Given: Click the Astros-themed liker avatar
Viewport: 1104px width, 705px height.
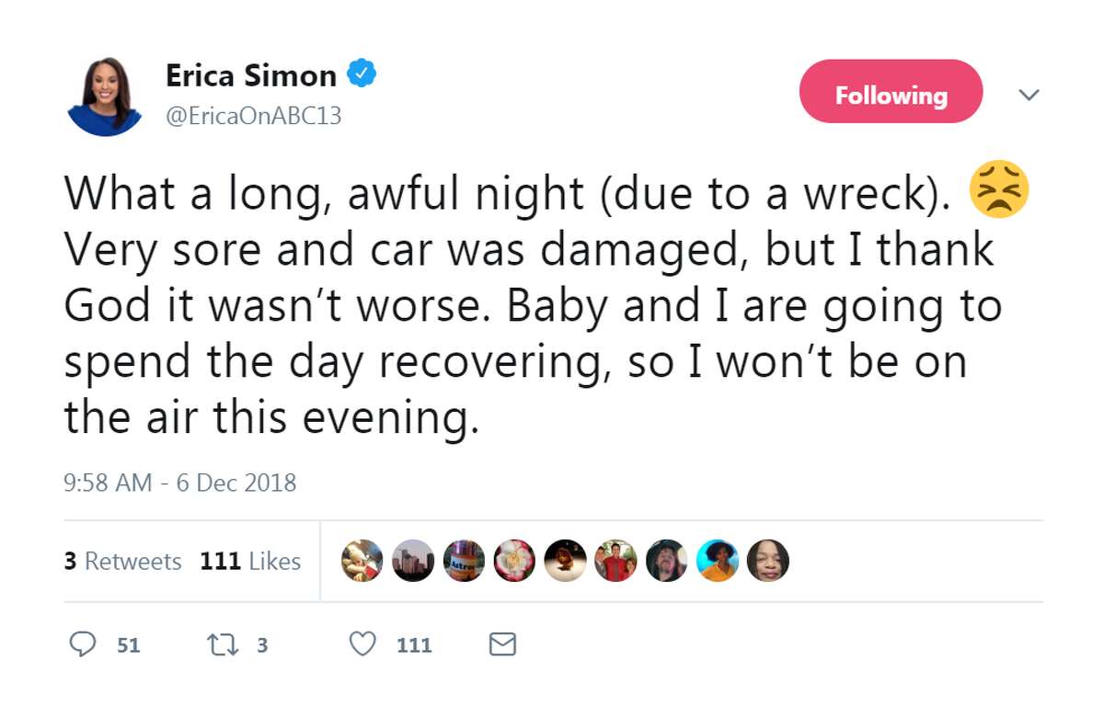Looking at the screenshot, I should tap(465, 562).
